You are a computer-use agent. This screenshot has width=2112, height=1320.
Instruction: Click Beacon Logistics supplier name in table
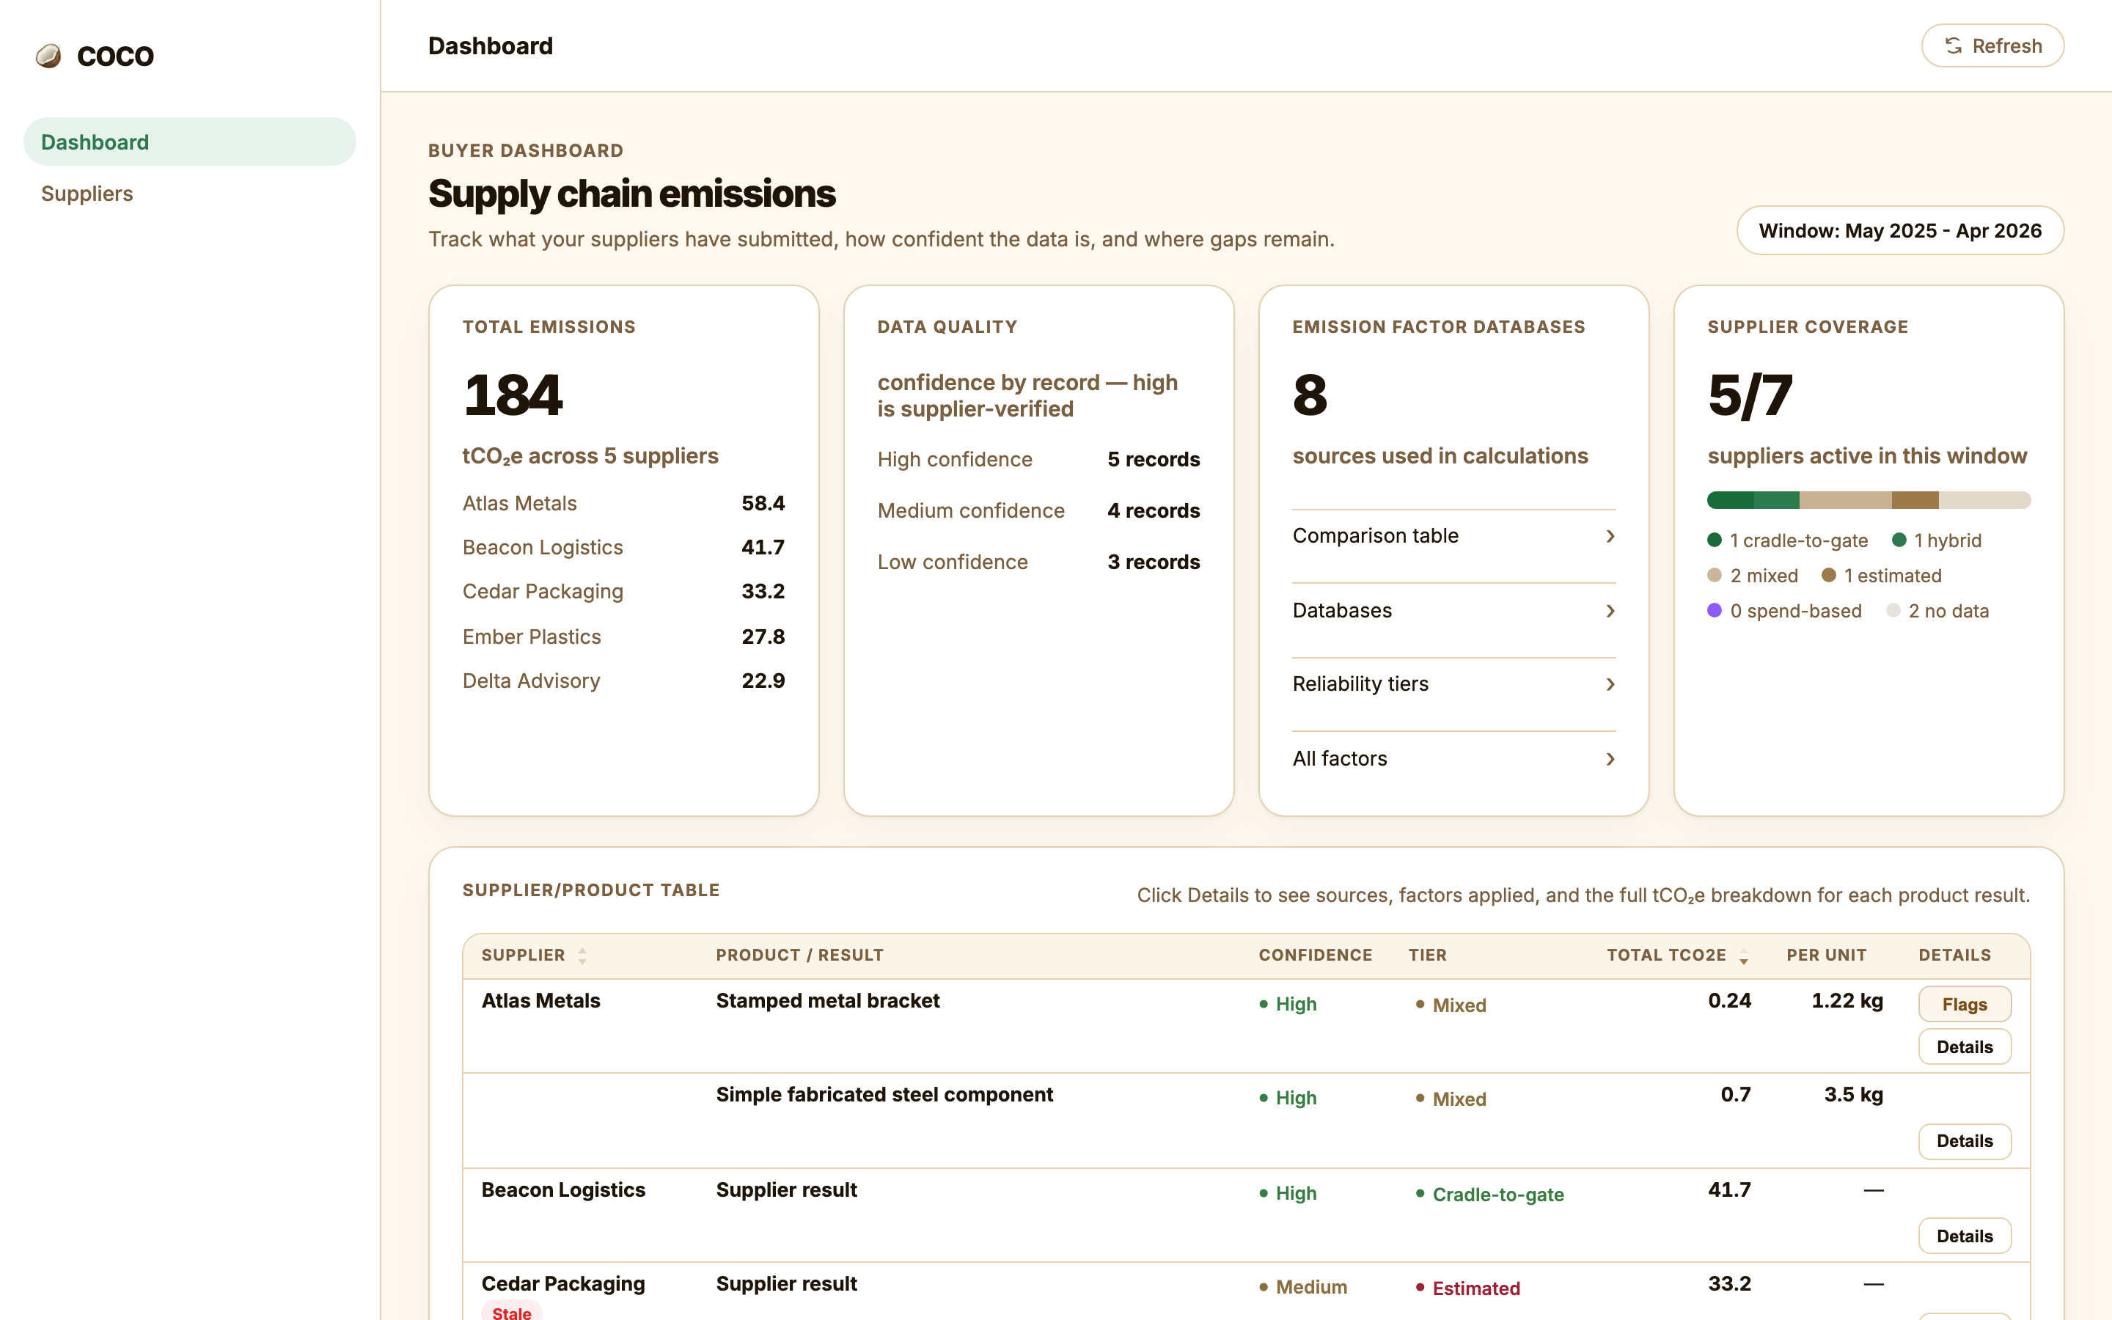coord(563,1190)
